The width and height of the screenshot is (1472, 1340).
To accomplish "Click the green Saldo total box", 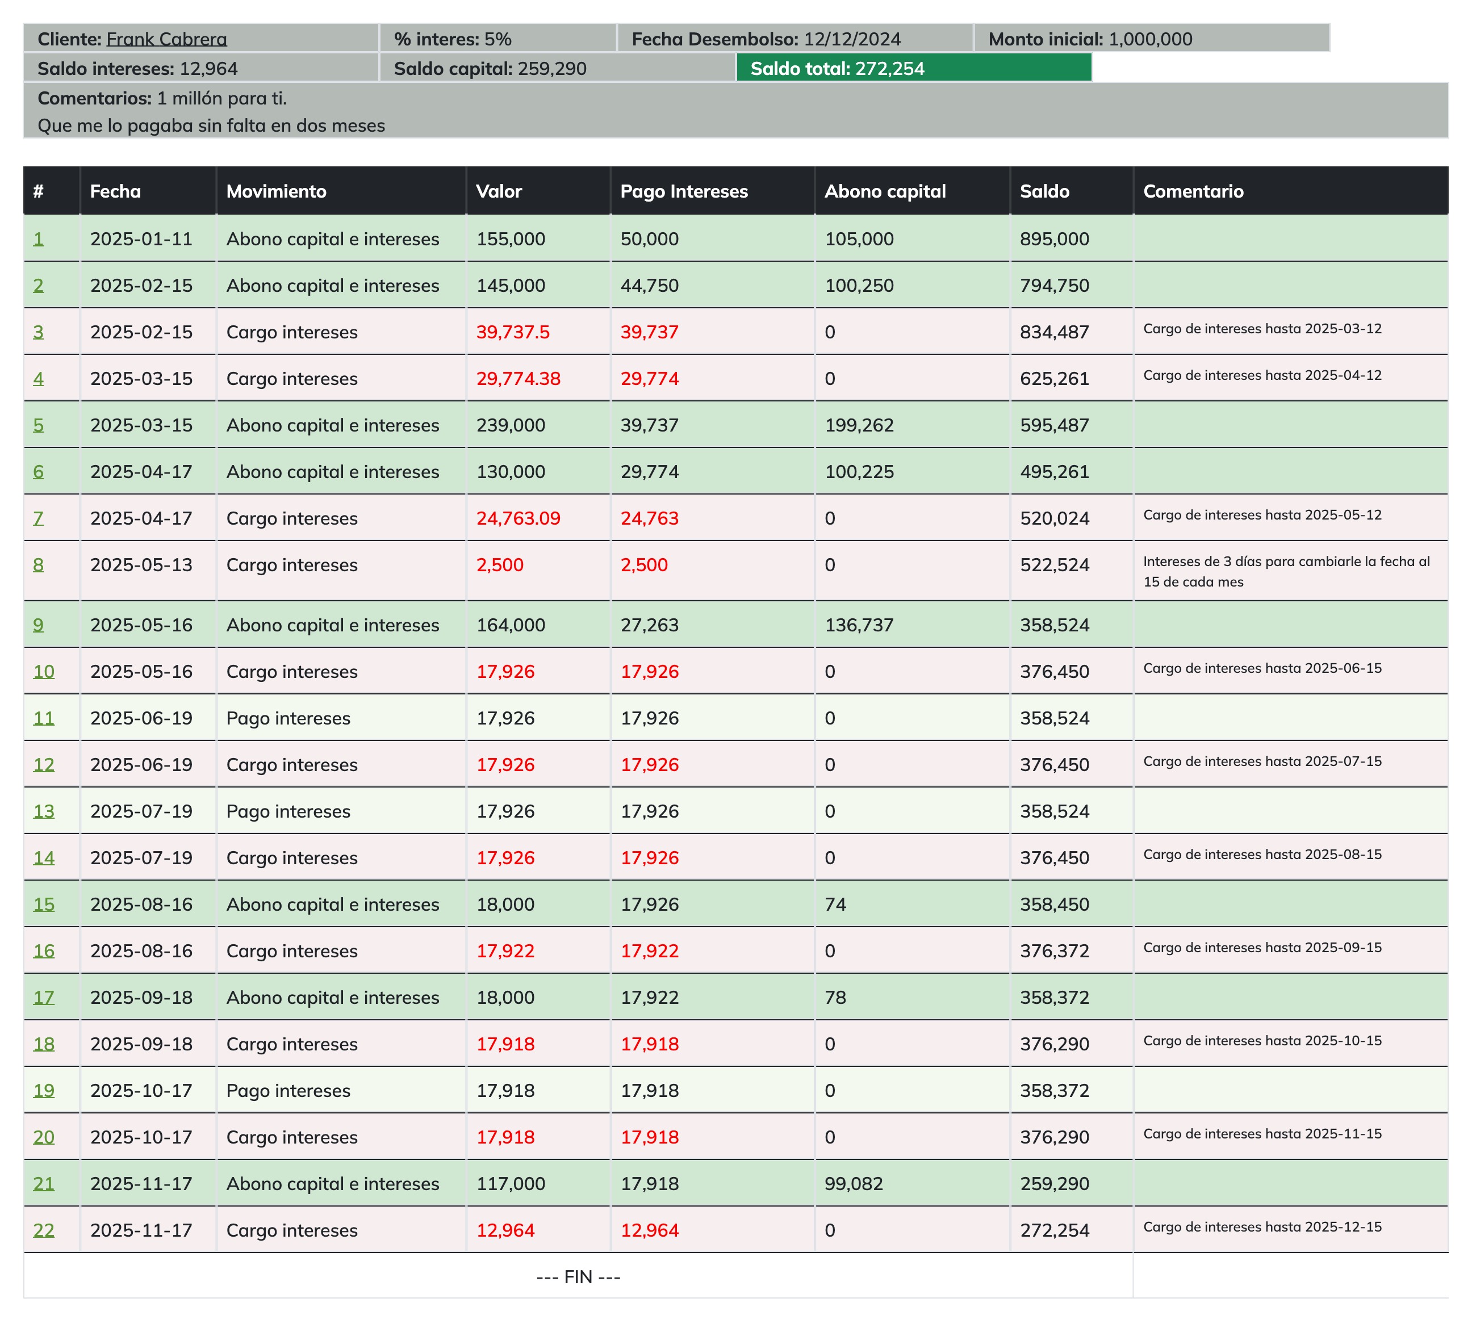I will tap(913, 69).
